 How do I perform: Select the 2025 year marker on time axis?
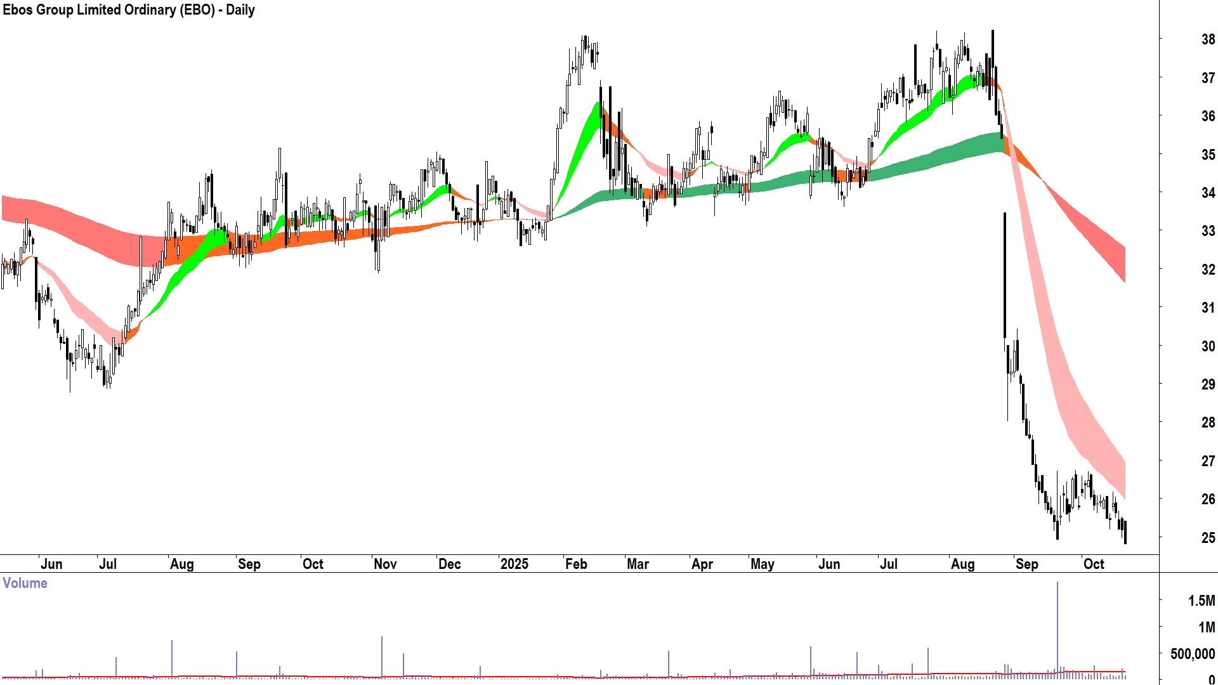click(514, 564)
